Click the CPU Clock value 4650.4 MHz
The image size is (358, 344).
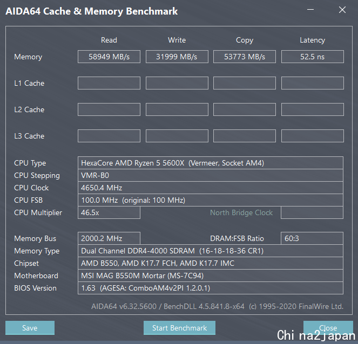click(x=211, y=188)
